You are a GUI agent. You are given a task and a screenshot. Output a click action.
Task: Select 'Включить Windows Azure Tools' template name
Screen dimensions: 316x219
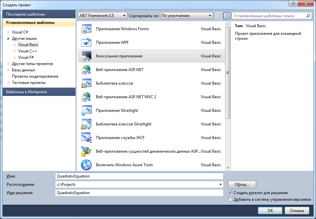point(124,165)
